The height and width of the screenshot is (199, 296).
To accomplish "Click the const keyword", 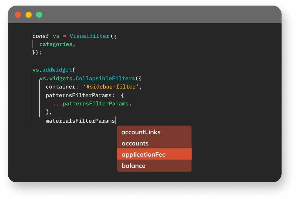I will click(41, 36).
